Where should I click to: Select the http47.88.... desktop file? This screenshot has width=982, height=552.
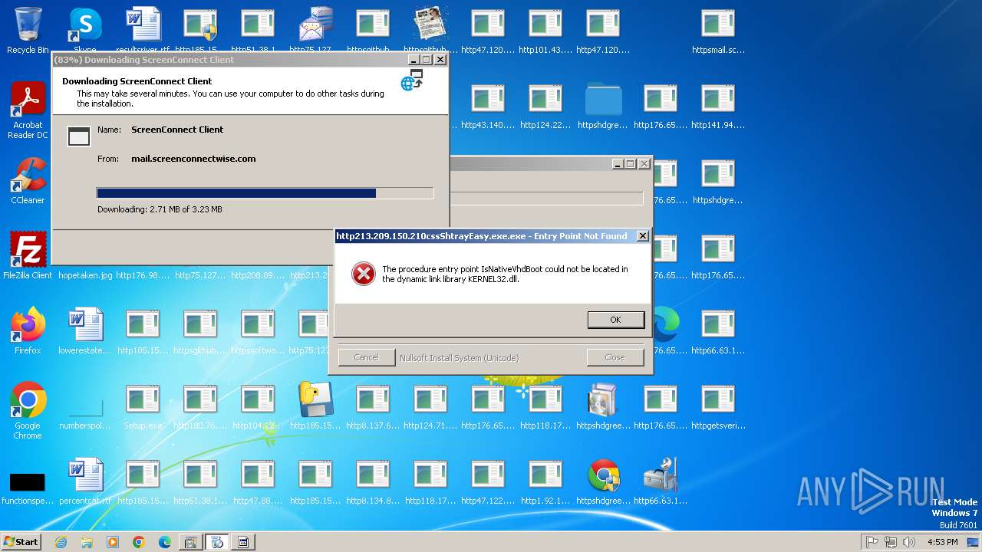pos(258,481)
